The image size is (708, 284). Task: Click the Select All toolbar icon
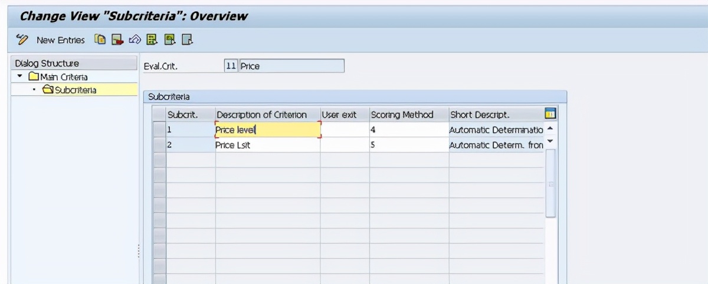(152, 40)
